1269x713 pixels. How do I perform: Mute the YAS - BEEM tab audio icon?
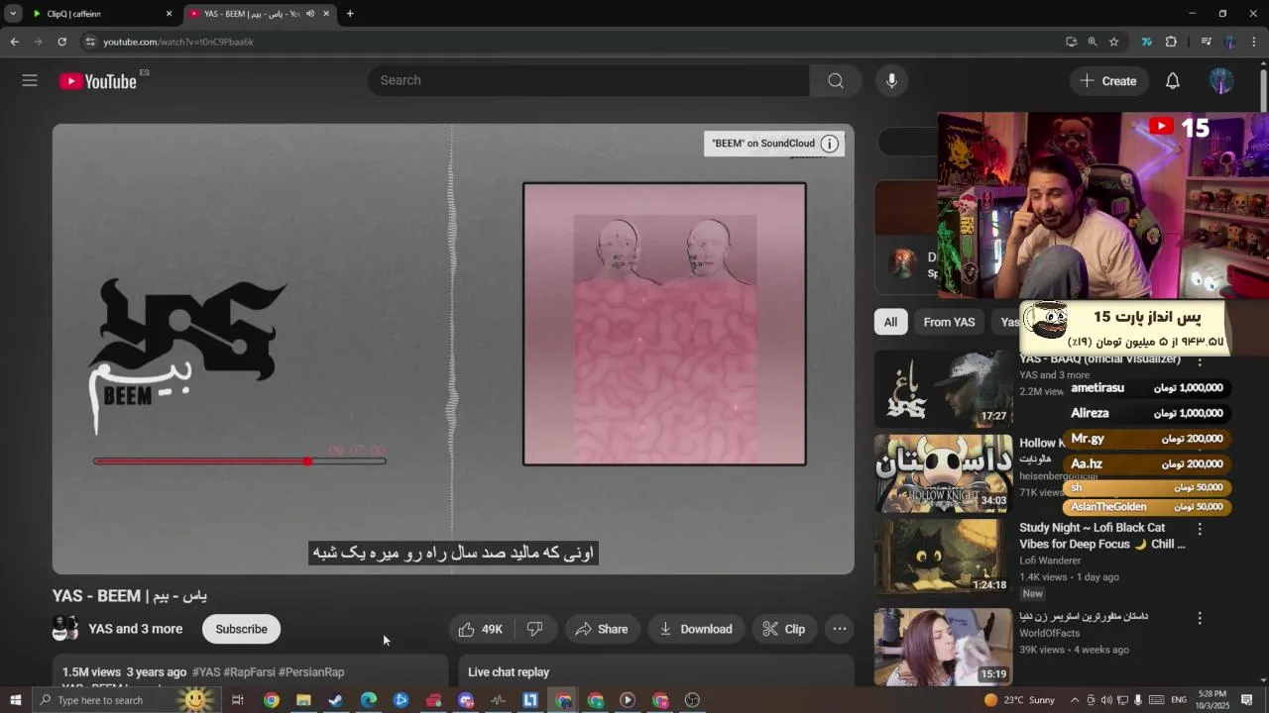tap(310, 14)
